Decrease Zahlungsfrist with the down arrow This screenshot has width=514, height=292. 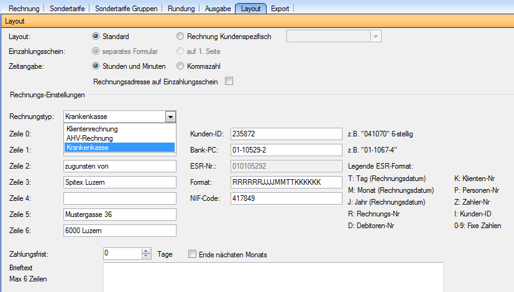(x=147, y=256)
